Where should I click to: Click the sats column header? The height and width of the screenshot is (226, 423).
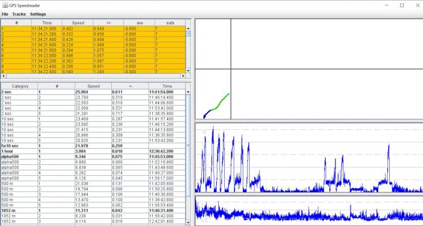click(x=170, y=23)
